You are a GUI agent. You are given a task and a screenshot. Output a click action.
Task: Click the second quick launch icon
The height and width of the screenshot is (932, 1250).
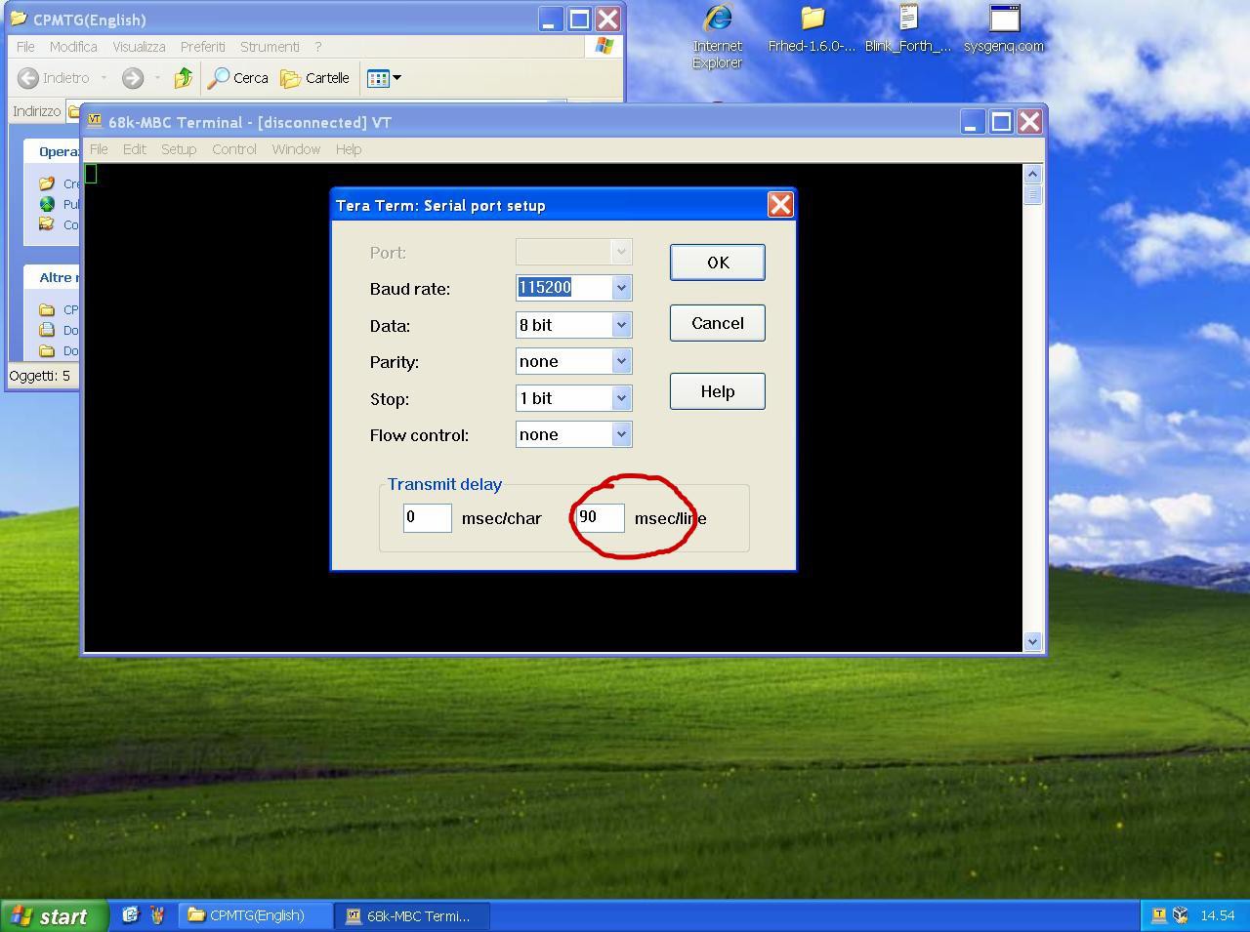pyautogui.click(x=156, y=915)
